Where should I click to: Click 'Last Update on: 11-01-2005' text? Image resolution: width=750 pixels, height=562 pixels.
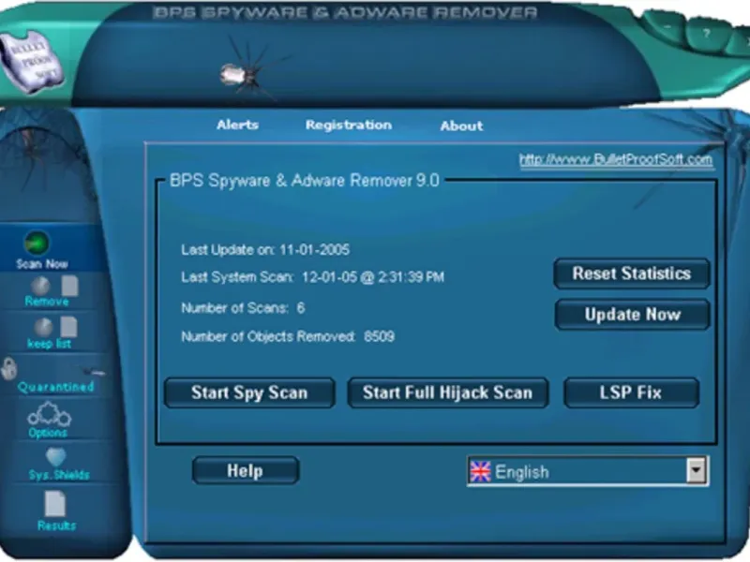(x=265, y=250)
